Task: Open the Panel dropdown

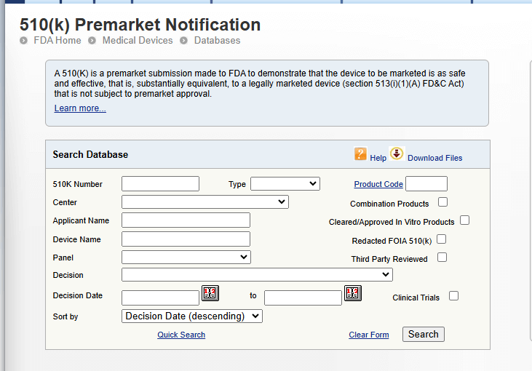Action: point(186,257)
